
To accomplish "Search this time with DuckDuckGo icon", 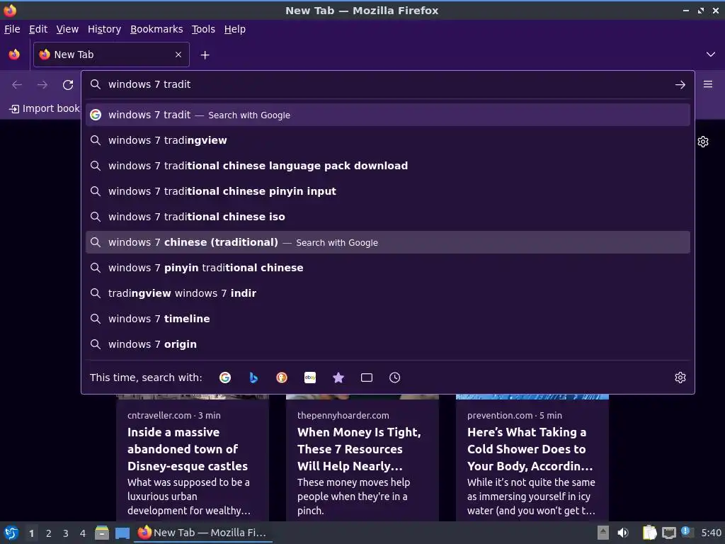I will tap(282, 378).
